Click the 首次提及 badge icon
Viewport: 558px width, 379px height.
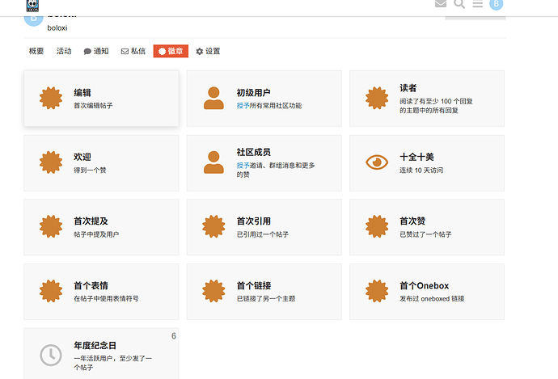(51, 226)
